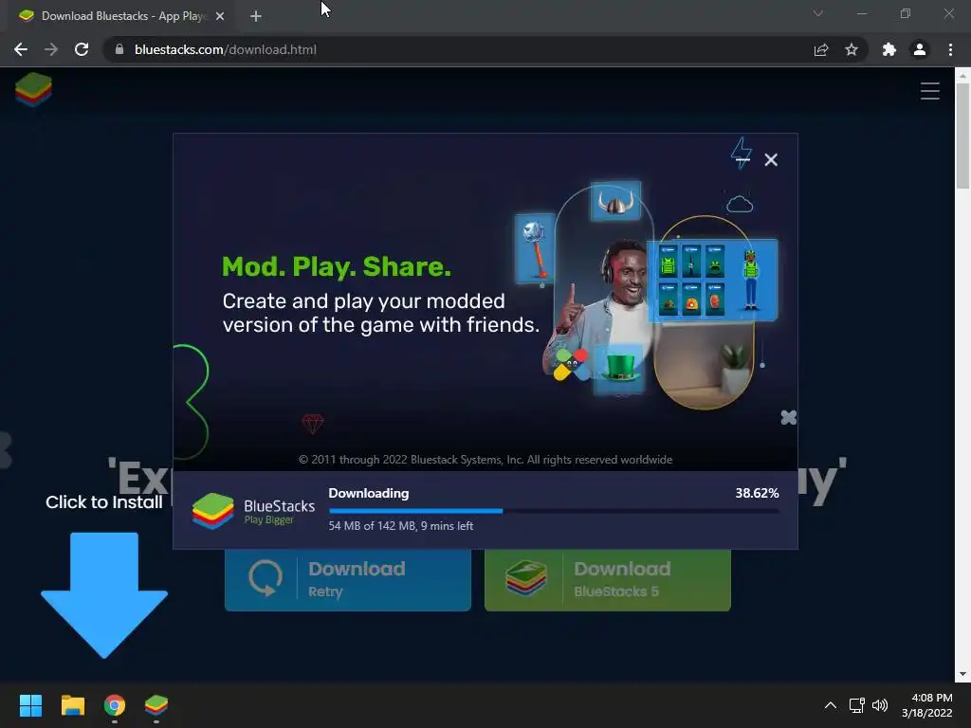Bookmark this page with the star icon
971x728 pixels.
click(x=852, y=49)
